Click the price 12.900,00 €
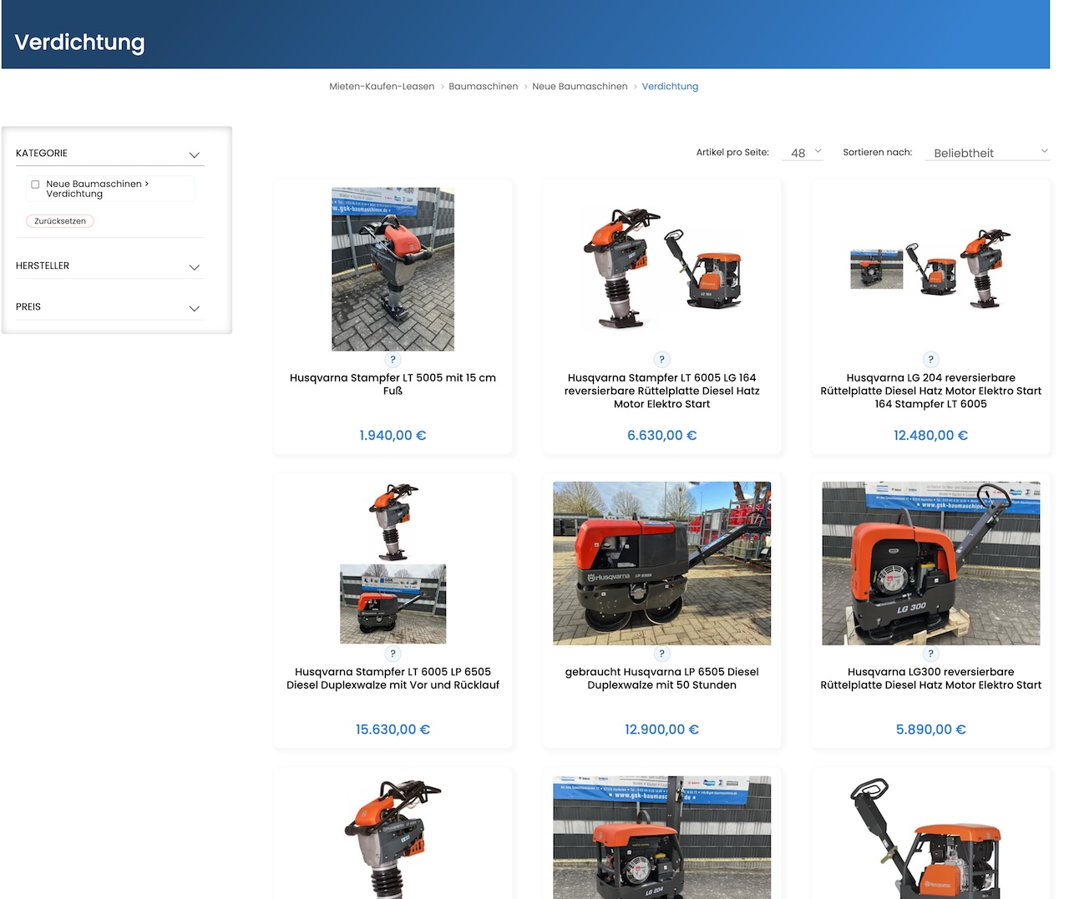The height and width of the screenshot is (899, 1069). point(661,729)
